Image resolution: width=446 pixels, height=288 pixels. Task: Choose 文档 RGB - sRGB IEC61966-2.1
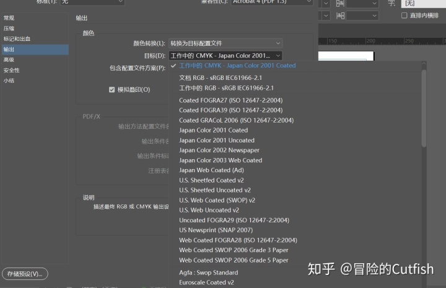(221, 78)
